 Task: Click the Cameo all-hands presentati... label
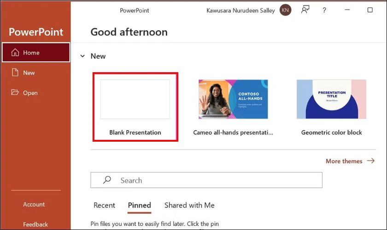click(x=233, y=132)
